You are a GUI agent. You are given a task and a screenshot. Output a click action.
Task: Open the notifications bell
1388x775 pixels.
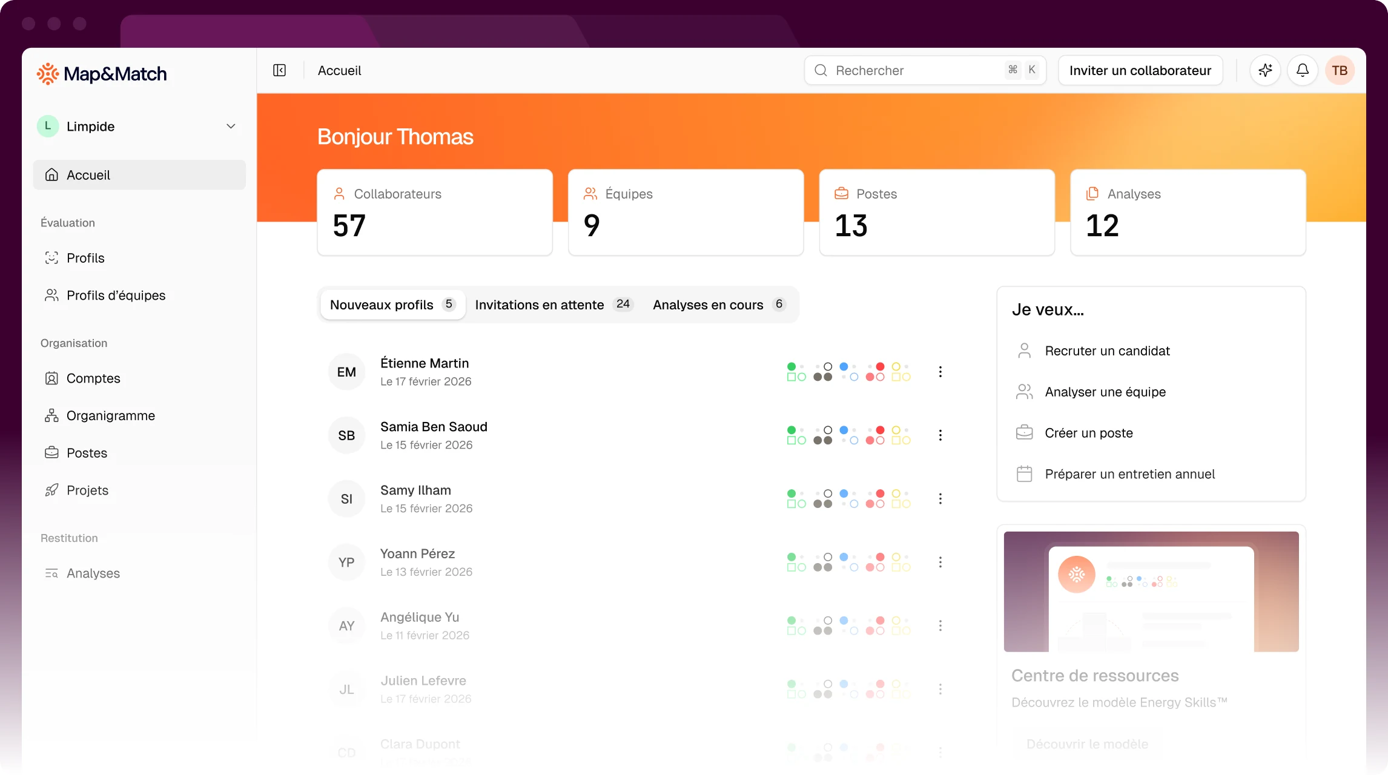click(1302, 70)
